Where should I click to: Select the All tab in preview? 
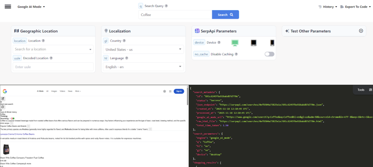(x=47, y=91)
